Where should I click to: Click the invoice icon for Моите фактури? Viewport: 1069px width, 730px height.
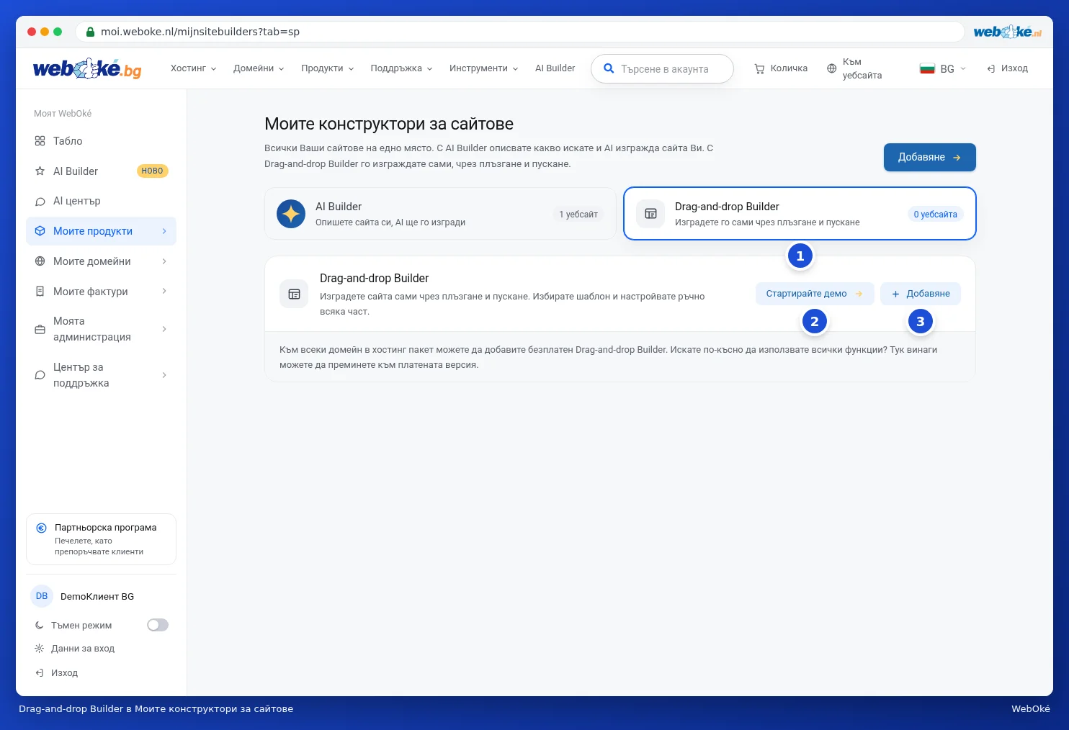coord(40,292)
